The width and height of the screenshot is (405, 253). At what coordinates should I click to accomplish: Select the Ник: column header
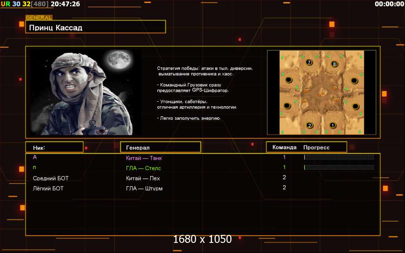click(x=54, y=147)
